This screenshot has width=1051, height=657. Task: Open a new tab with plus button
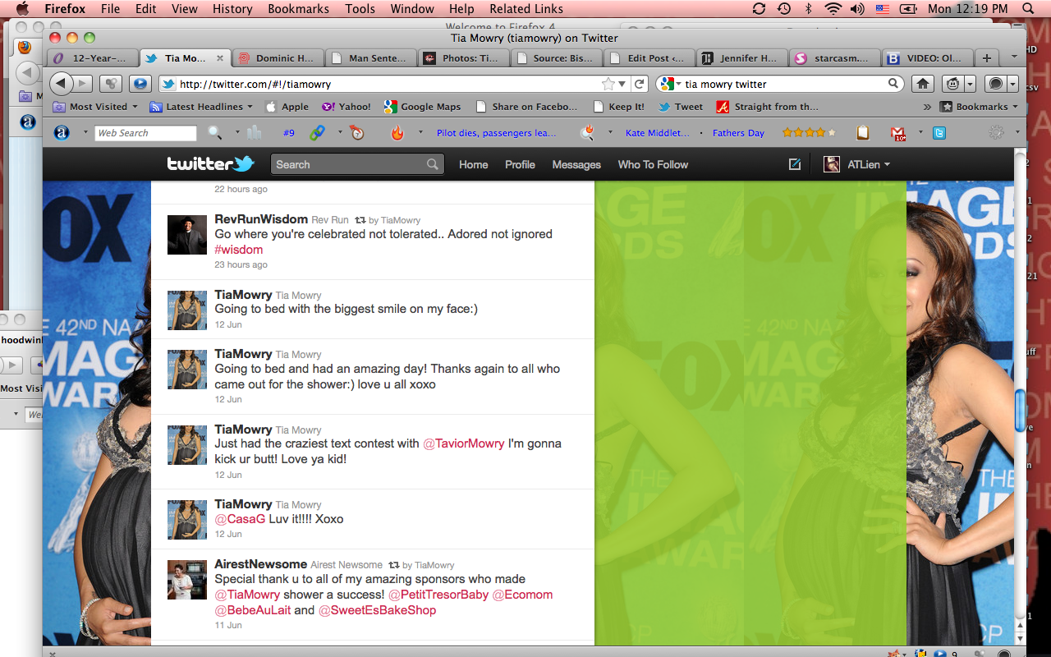(x=987, y=58)
